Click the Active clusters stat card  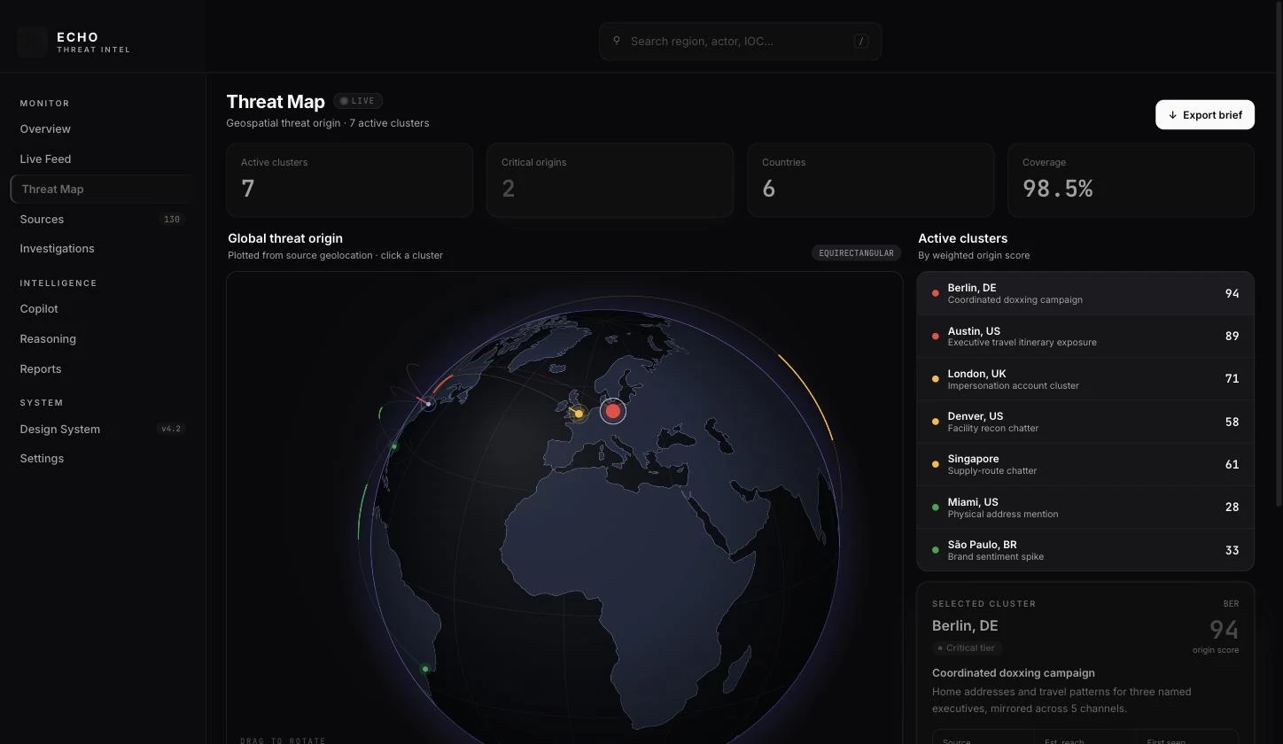tap(349, 180)
